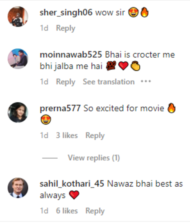Viewport: 190px width, 223px height.
Task: Reply to prerna577's comment
Action: click(95, 136)
